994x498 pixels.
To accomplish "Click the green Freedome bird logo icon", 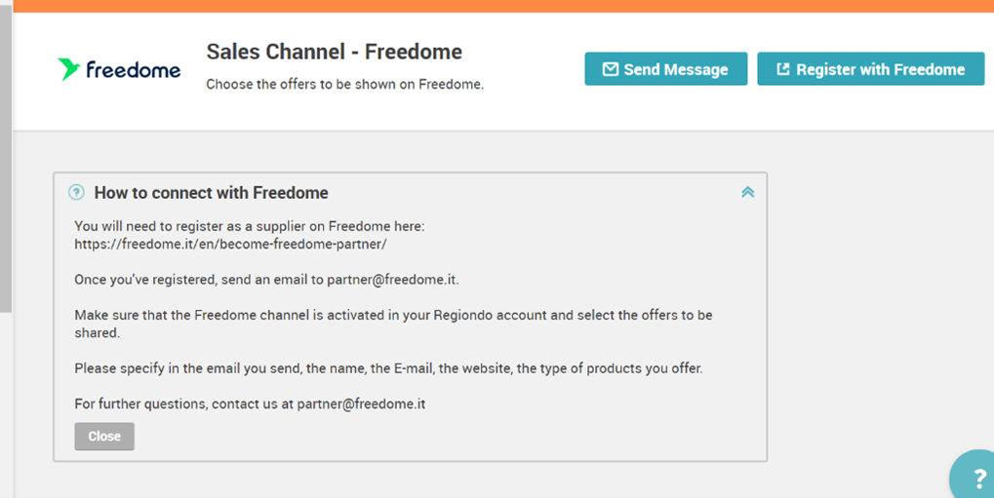I will click(x=68, y=69).
